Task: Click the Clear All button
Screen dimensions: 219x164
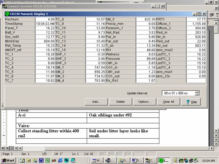Action: pos(168,102)
